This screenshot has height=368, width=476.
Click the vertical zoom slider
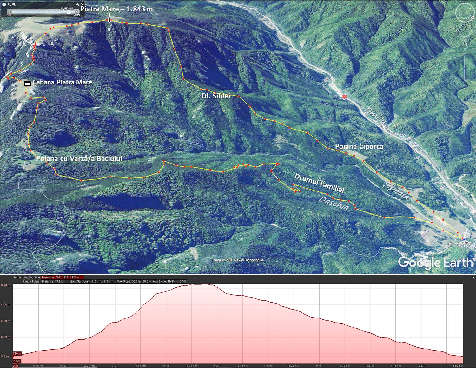pyautogui.click(x=465, y=68)
